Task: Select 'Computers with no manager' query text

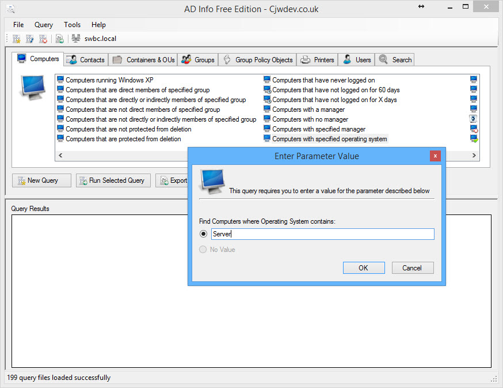Action: pyautogui.click(x=310, y=119)
